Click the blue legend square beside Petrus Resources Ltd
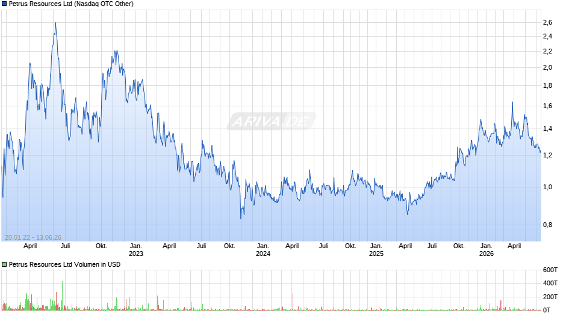Viewport: 566px width, 316px height. [x=4, y=4]
